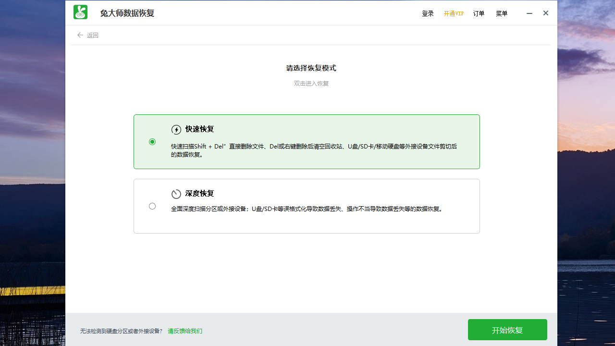
Task: Click 开通VIP to upgrade membership
Action: (454, 13)
